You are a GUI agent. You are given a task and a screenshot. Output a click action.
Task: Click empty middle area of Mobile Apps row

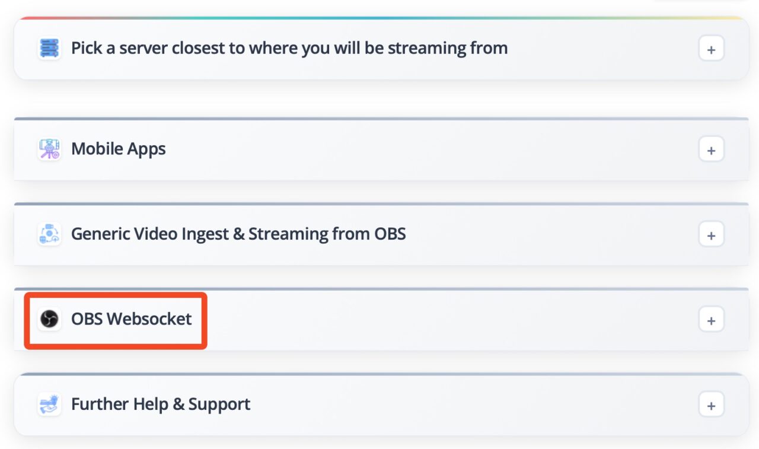point(415,150)
